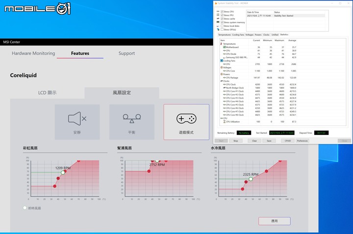Enable the Stress local disks checkbox
The height and width of the screenshot is (234, 353).
pyautogui.click(x=222, y=26)
